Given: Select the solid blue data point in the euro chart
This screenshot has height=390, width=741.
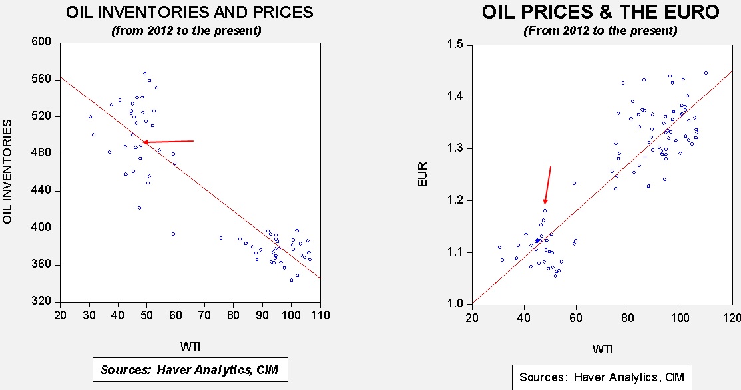Looking at the screenshot, I should tap(537, 241).
